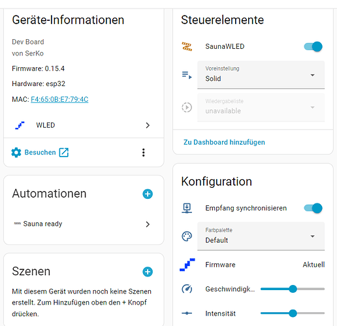Open the Voreinstellung dropdown showing Solid

tap(261, 75)
